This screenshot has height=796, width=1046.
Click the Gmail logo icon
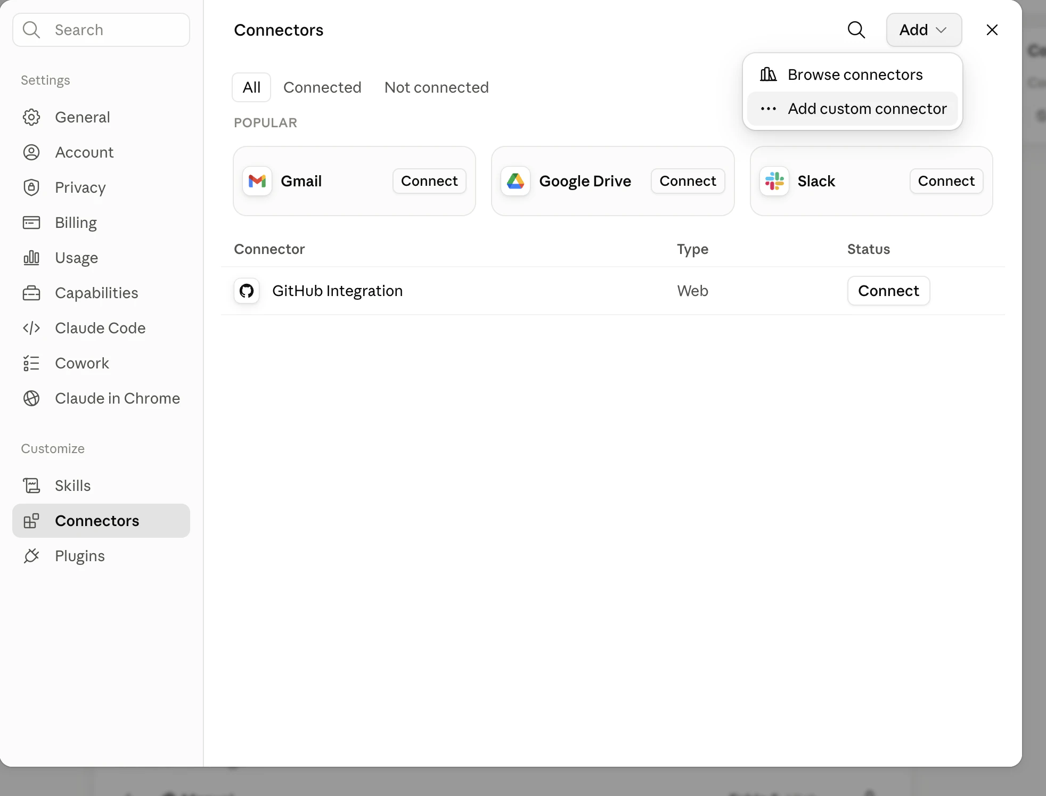(257, 181)
